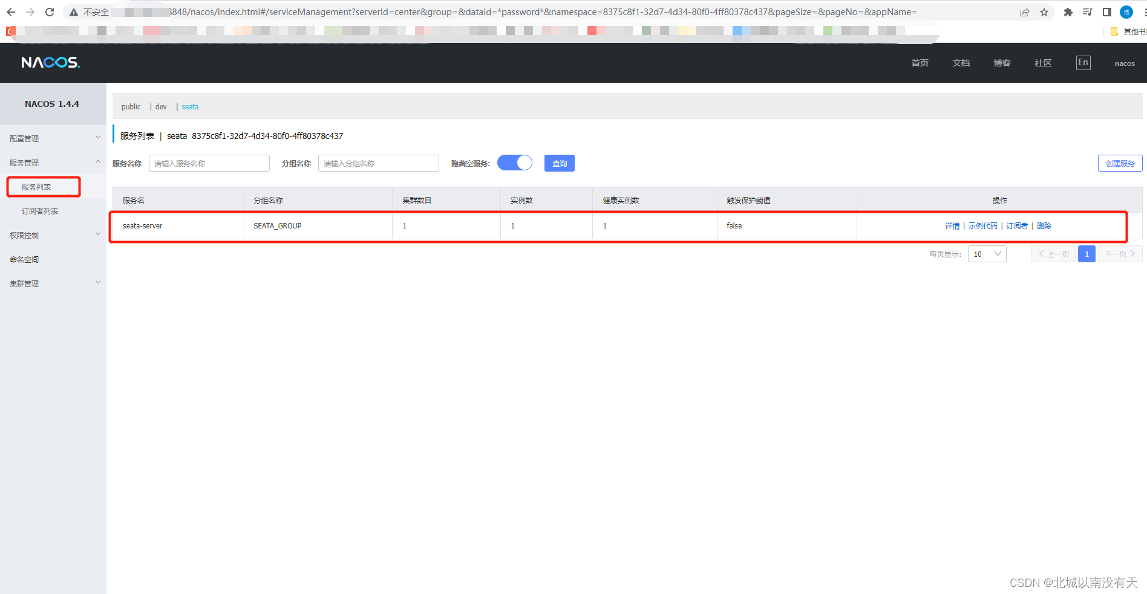Open the browser media control icon
This screenshot has height=594, width=1147.
1087,12
